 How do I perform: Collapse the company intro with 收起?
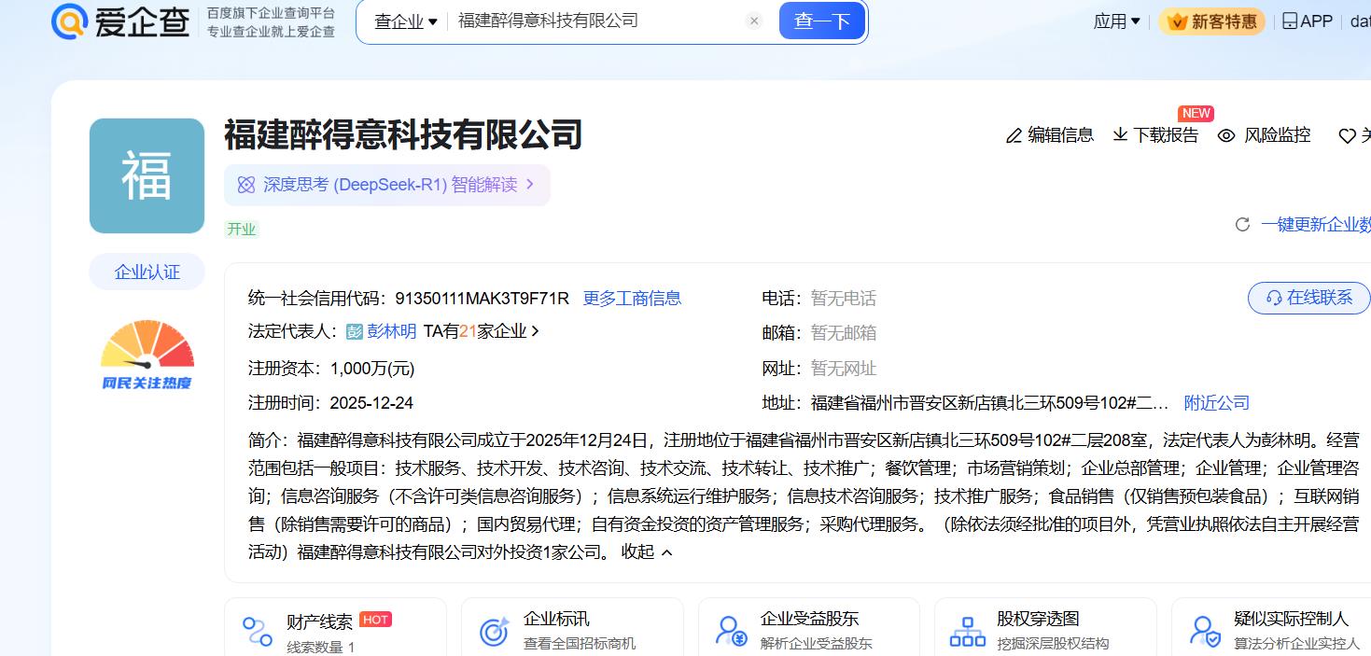click(647, 552)
